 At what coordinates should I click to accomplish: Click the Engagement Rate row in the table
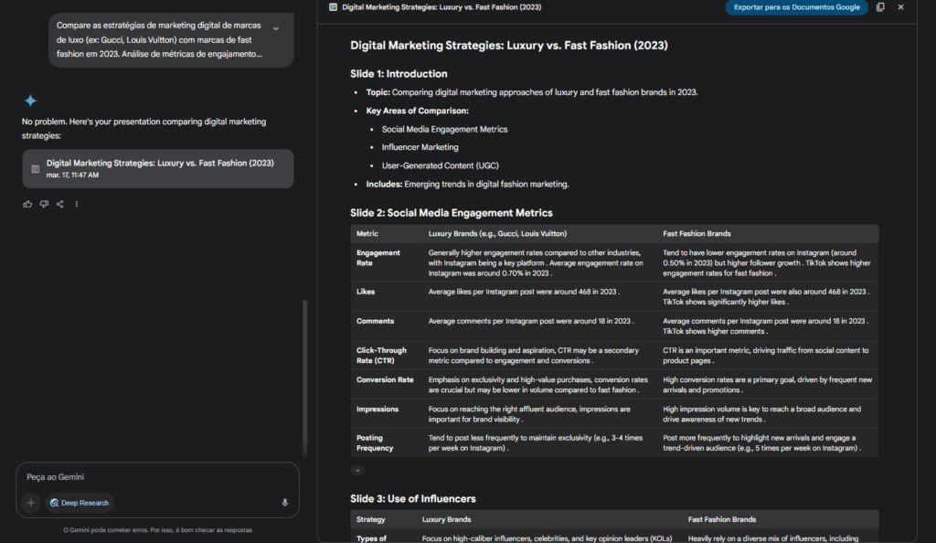tap(378, 258)
